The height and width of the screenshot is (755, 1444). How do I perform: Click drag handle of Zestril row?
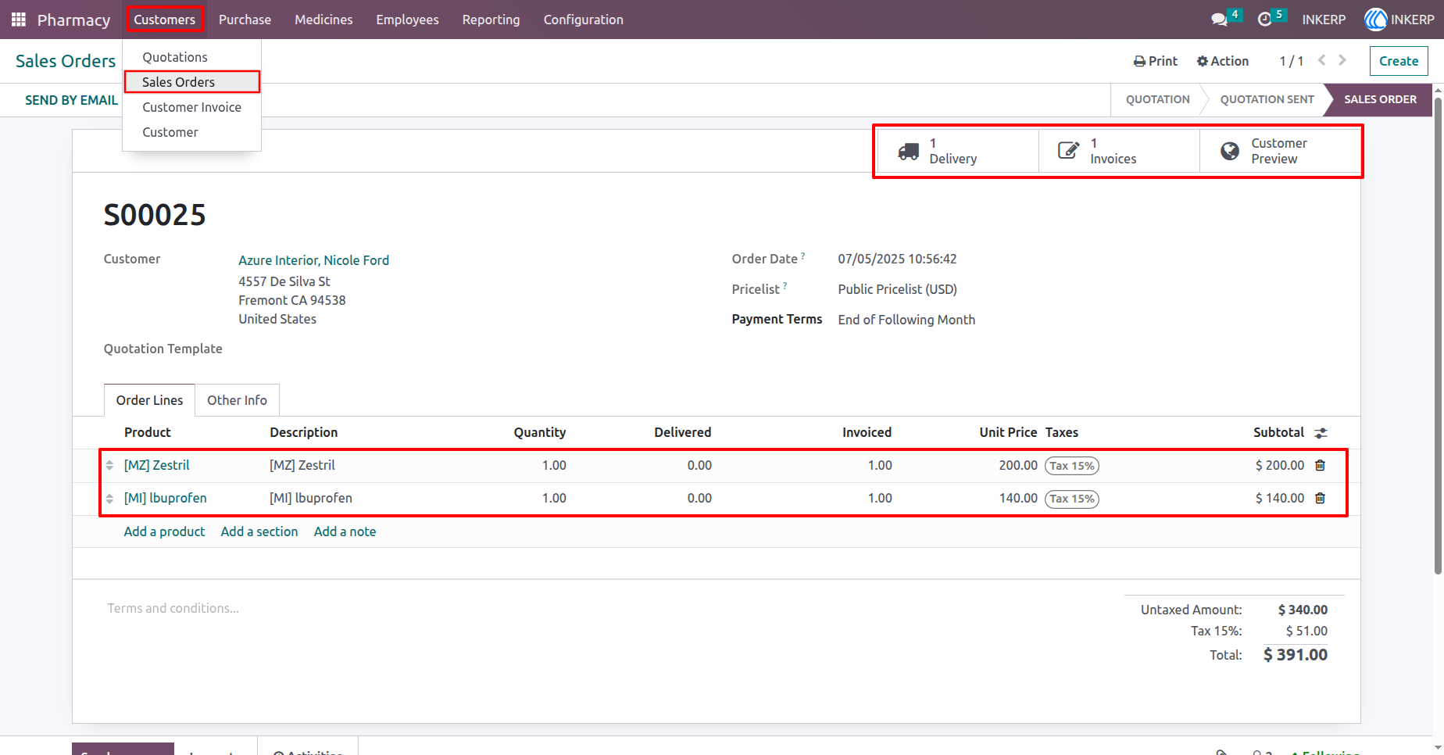110,466
